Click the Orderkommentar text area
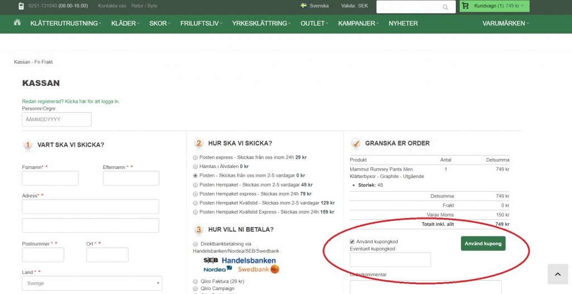572x294 pixels. [426, 287]
